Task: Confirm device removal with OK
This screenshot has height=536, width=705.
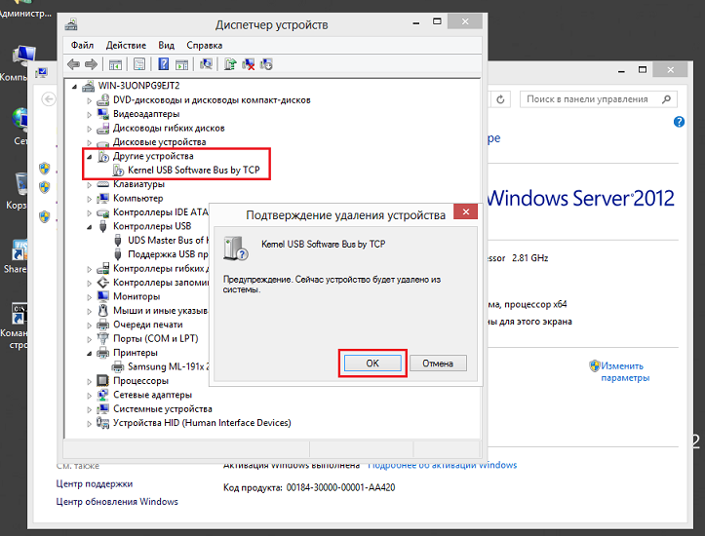Action: [372, 363]
